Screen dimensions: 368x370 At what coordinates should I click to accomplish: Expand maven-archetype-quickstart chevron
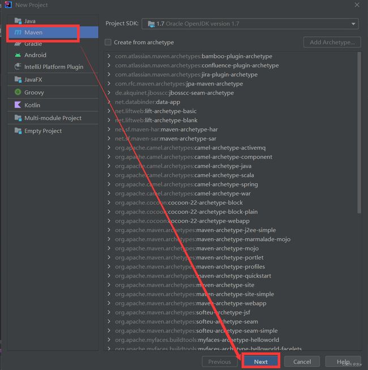coord(109,275)
